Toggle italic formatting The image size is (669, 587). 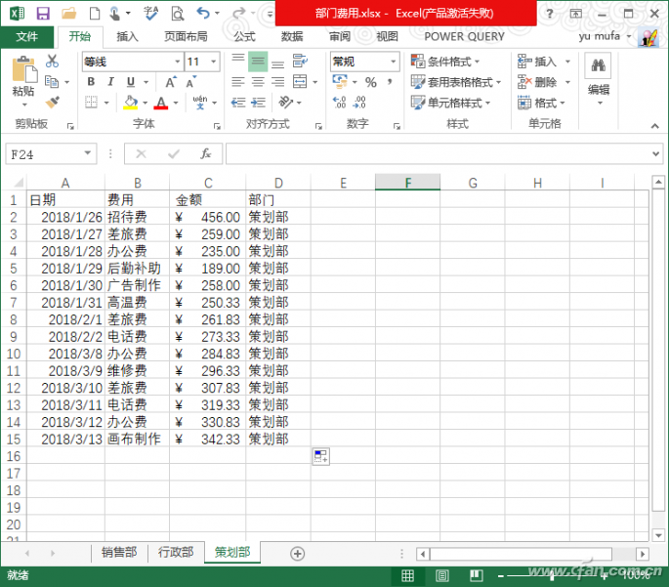point(111,82)
